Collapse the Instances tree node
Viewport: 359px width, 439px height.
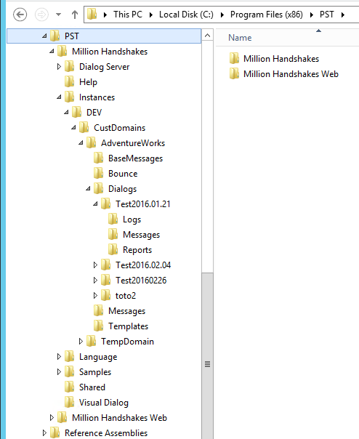pos(59,97)
